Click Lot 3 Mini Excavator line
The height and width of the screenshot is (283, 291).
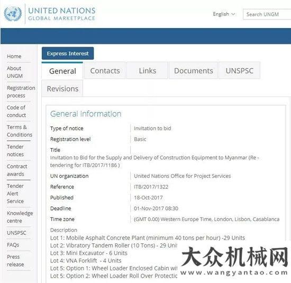pos(89,253)
